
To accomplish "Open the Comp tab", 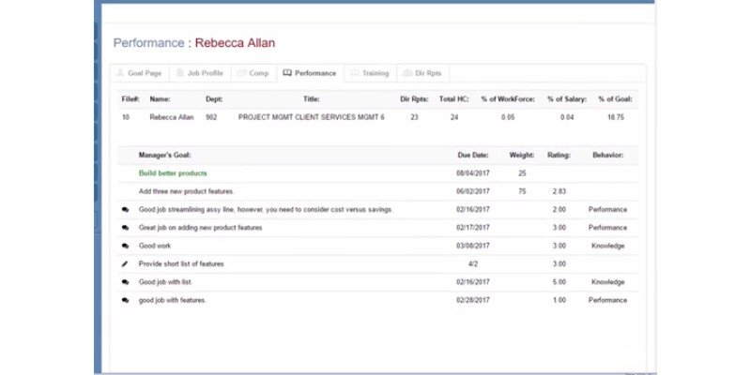I will pos(253,73).
